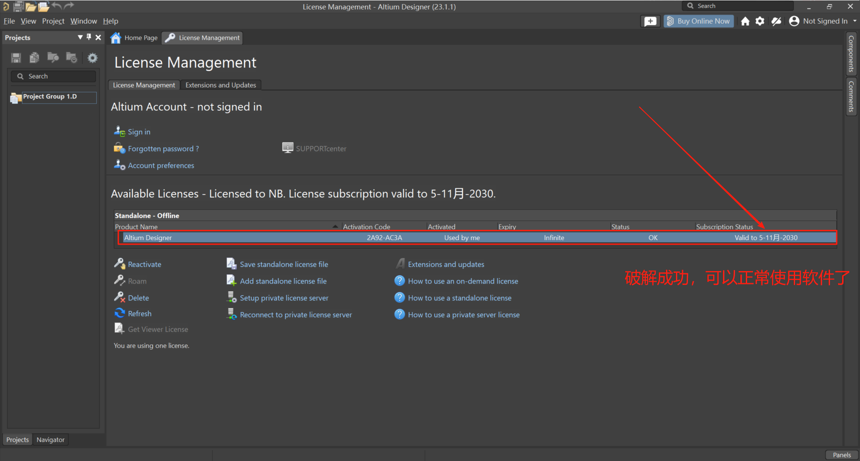Open the Help menu
Viewport: 860px width, 461px height.
[110, 21]
